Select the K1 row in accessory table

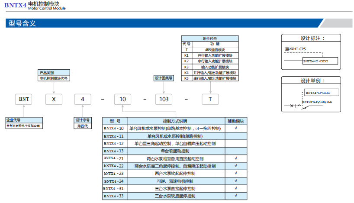(209, 55)
